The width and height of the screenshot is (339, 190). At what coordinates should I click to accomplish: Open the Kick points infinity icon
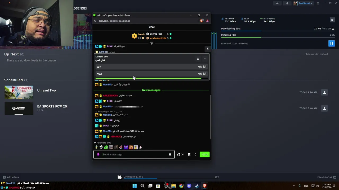point(180,154)
